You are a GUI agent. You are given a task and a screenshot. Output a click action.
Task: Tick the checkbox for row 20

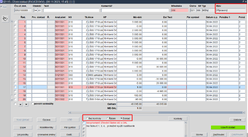[15, 99]
